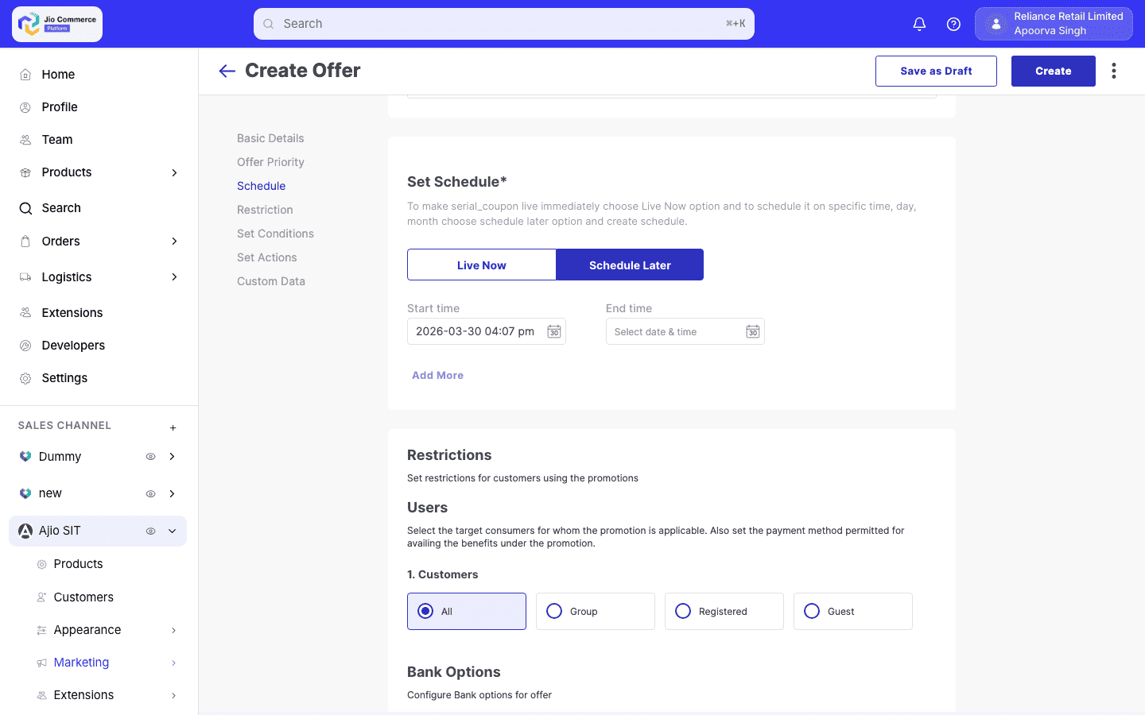Expand the Marketing submenu chevron
Image resolution: width=1145 pixels, height=715 pixels.
(x=173, y=663)
